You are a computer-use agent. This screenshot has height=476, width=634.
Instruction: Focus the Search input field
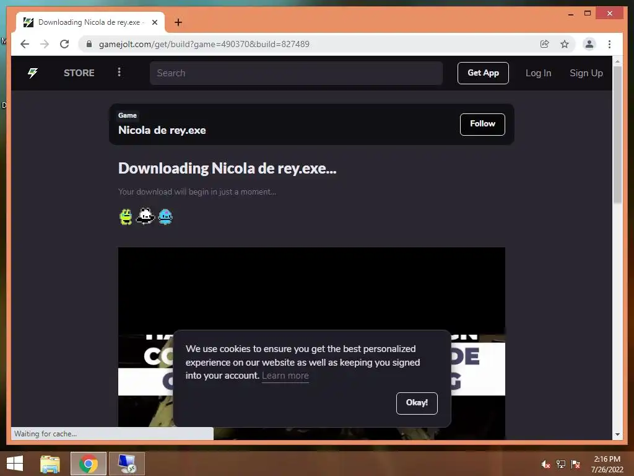tap(296, 73)
